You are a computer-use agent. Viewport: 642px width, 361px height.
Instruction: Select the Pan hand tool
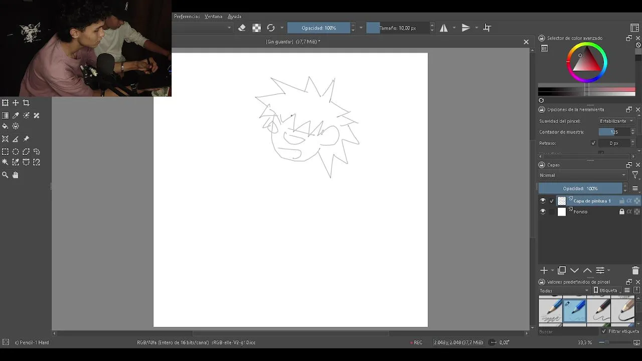pyautogui.click(x=16, y=175)
